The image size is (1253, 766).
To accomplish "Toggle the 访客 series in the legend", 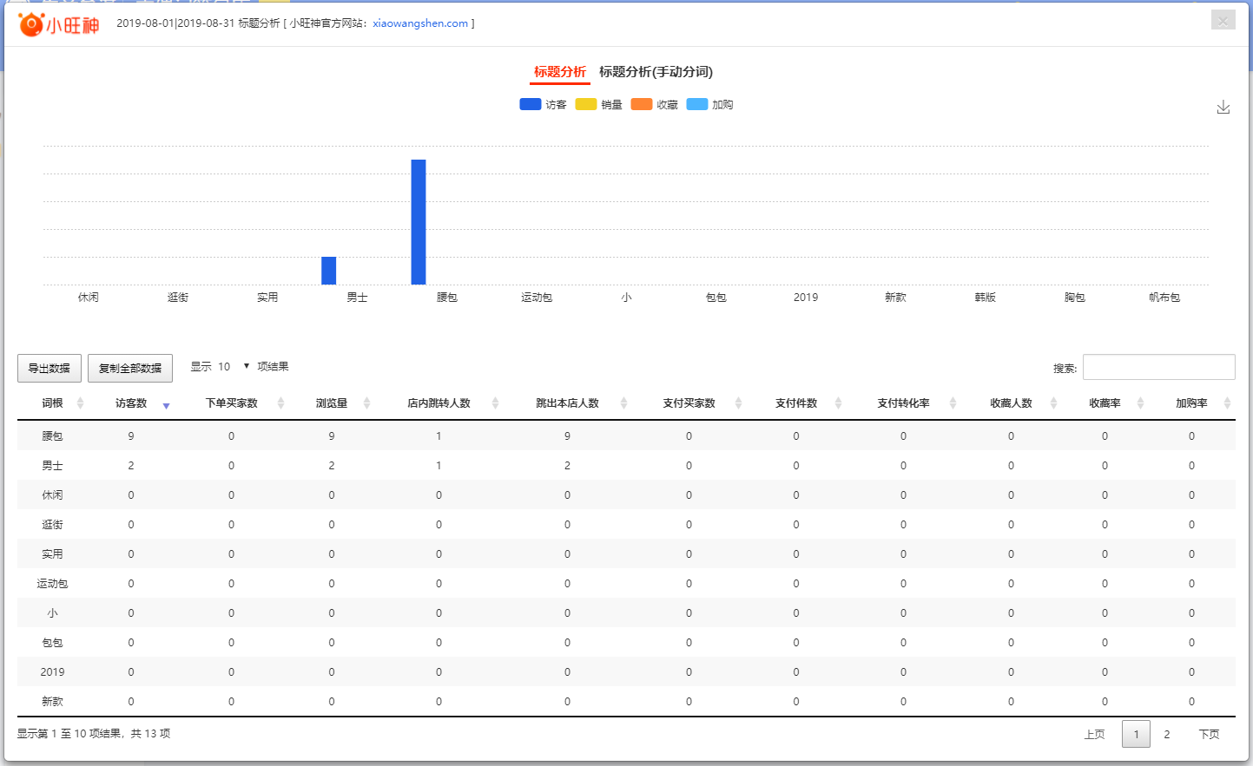I will 543,103.
